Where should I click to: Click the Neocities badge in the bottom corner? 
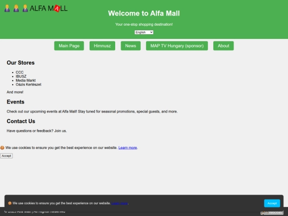click(x=272, y=213)
